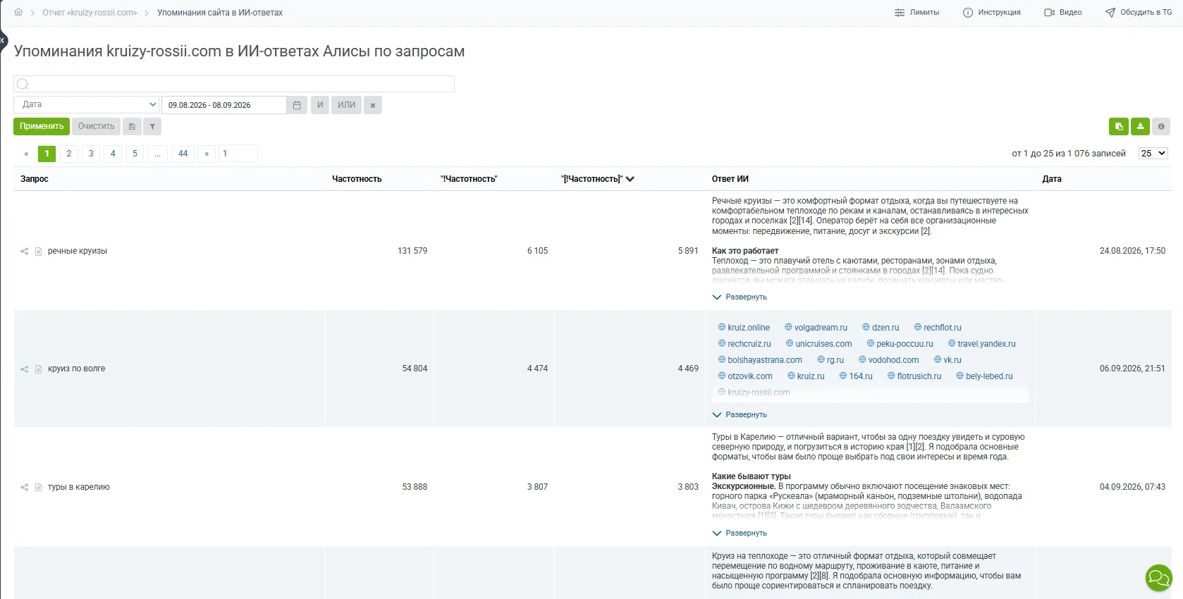Copy table data with the green copy icon
Screen dimensions: 1183x599
[1119, 126]
